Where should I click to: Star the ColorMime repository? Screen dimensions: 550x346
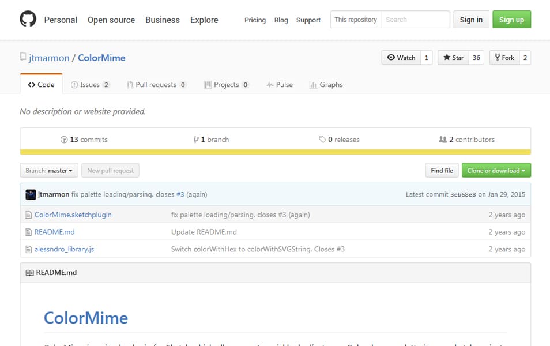point(453,58)
